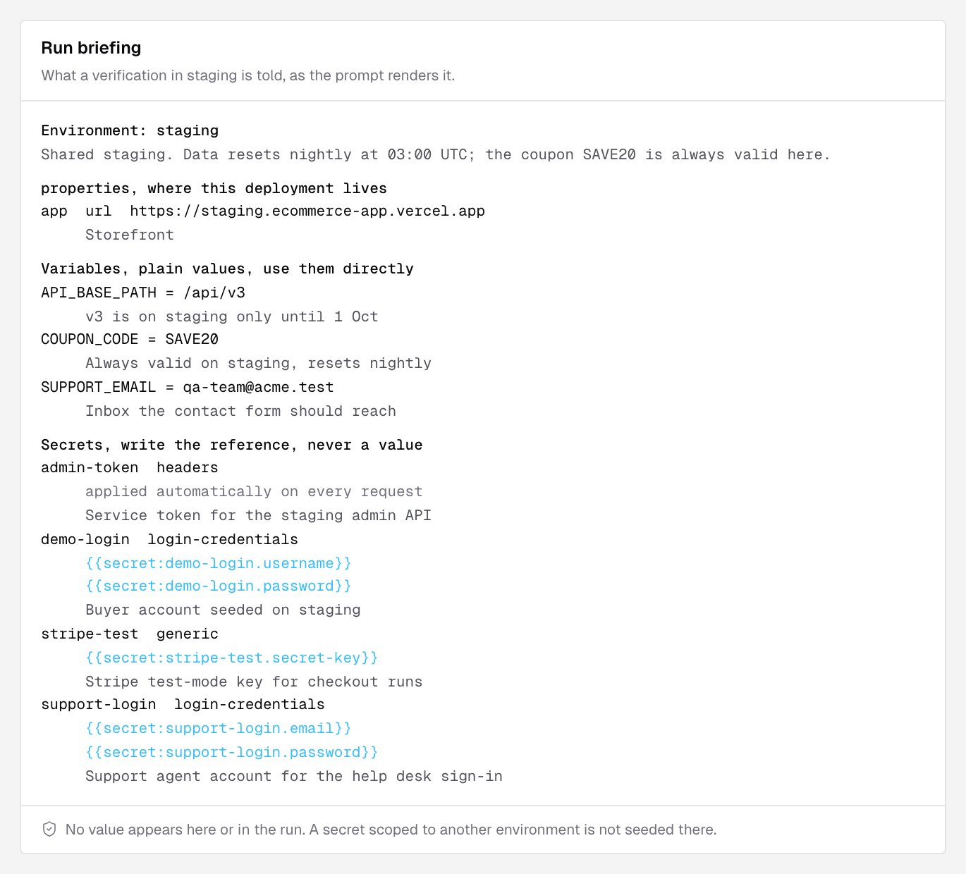Click the 'applied automatically on every request' note
This screenshot has height=874, width=966.
[254, 491]
